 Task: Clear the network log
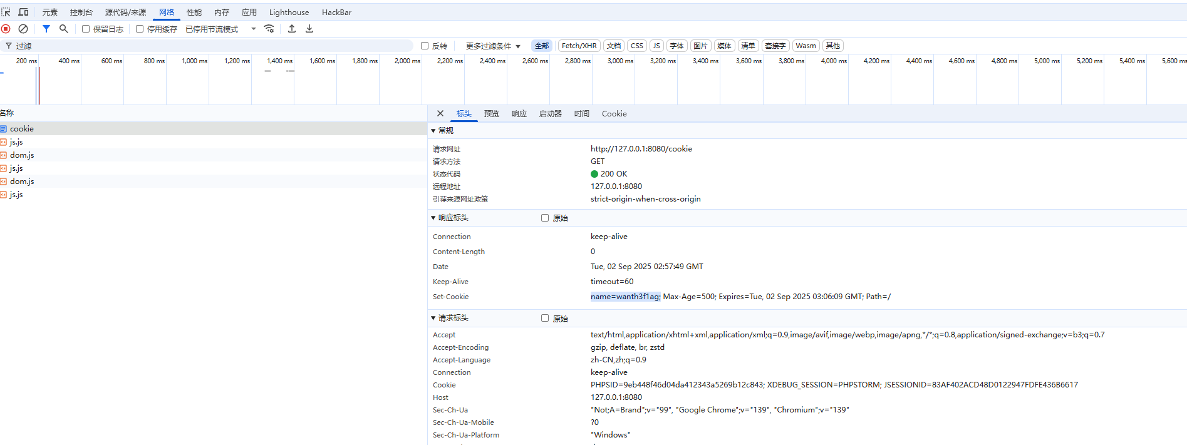[x=23, y=29]
